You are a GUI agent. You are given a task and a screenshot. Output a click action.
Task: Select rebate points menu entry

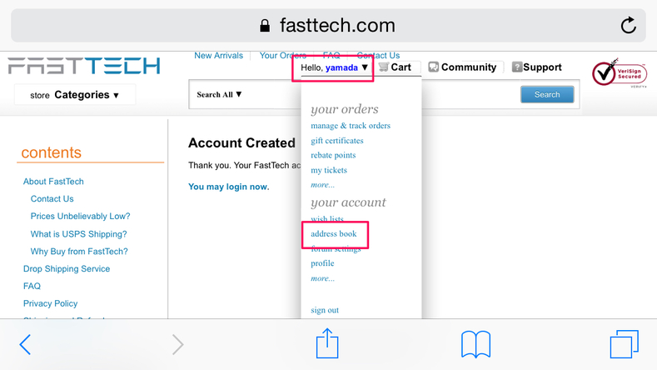pyautogui.click(x=333, y=155)
